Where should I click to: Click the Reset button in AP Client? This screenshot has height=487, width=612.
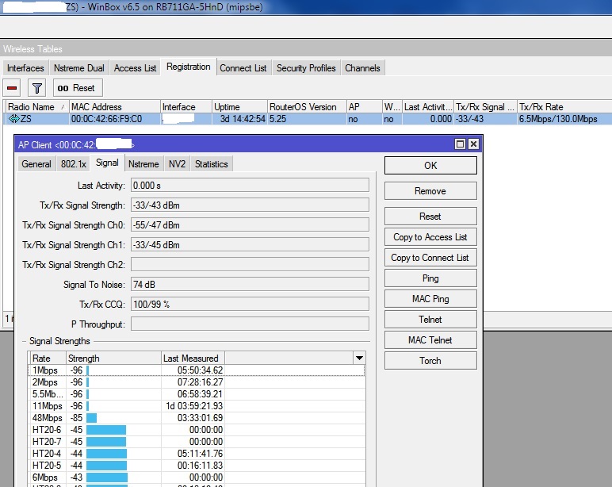430,217
